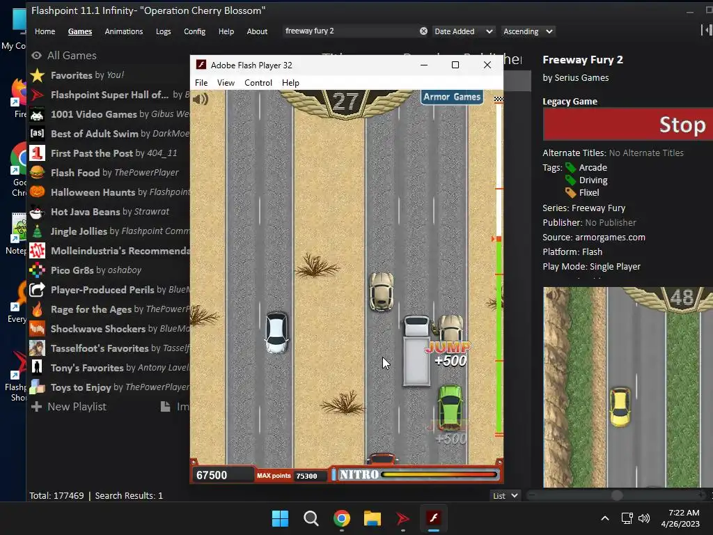The width and height of the screenshot is (713, 535).
Task: Click the red Stop button
Action: coord(628,124)
